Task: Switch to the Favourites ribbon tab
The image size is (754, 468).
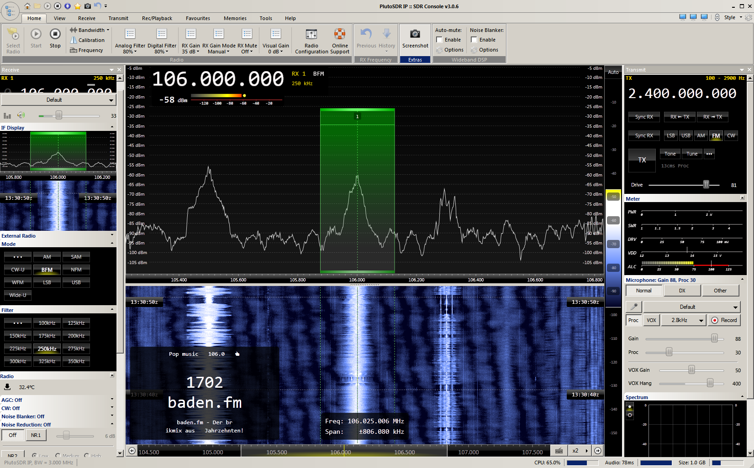Action: click(x=198, y=18)
